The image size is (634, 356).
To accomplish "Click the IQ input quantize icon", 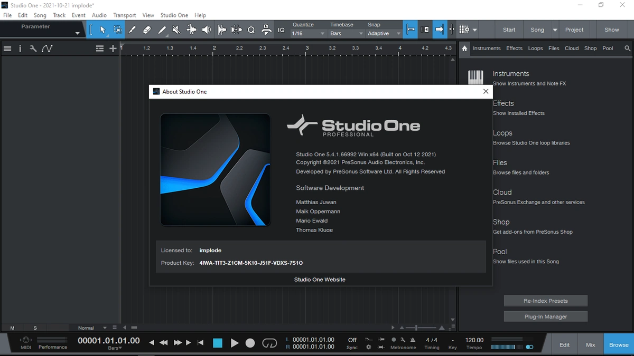I will [x=281, y=30].
